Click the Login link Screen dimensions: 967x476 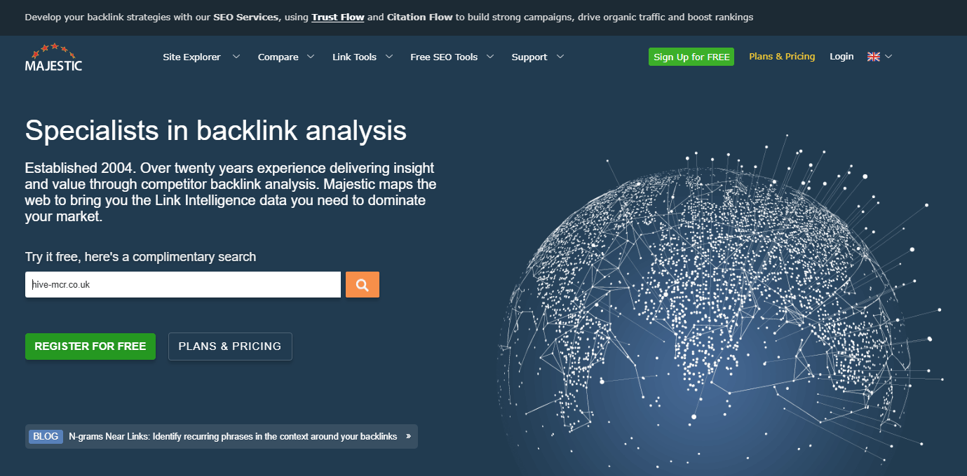(841, 57)
